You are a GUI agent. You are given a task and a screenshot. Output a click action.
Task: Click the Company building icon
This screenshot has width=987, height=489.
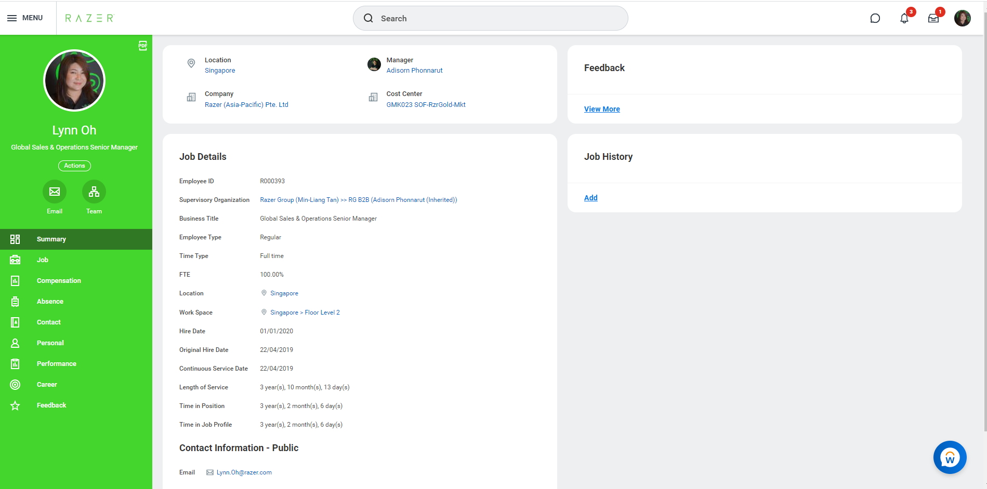pyautogui.click(x=191, y=97)
